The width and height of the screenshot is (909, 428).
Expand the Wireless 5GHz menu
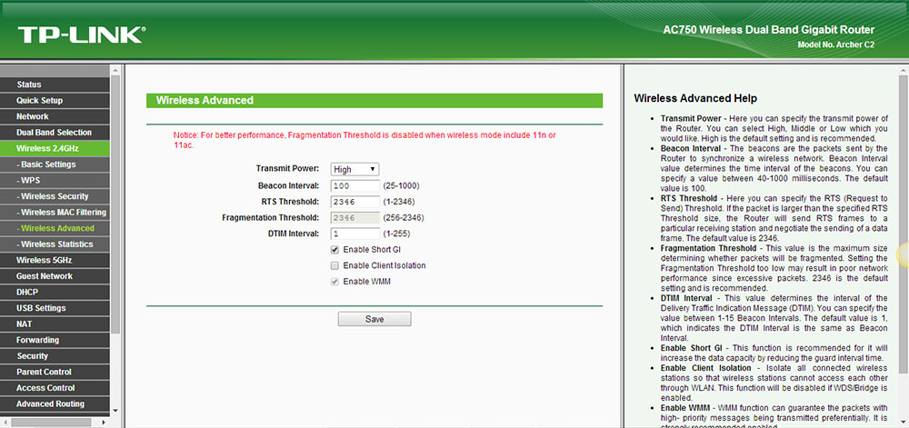pyautogui.click(x=55, y=260)
